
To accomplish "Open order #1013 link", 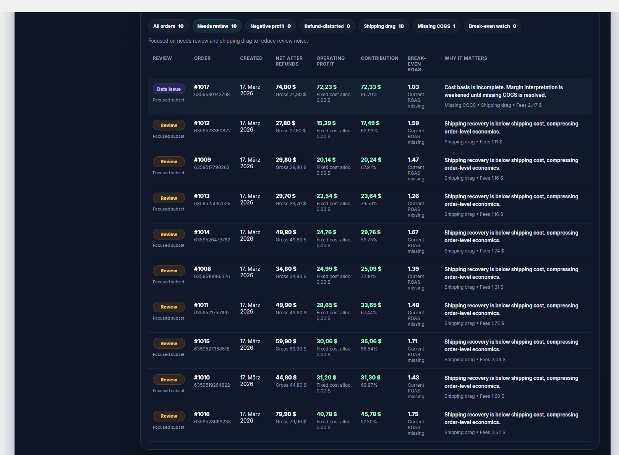I will (202, 196).
